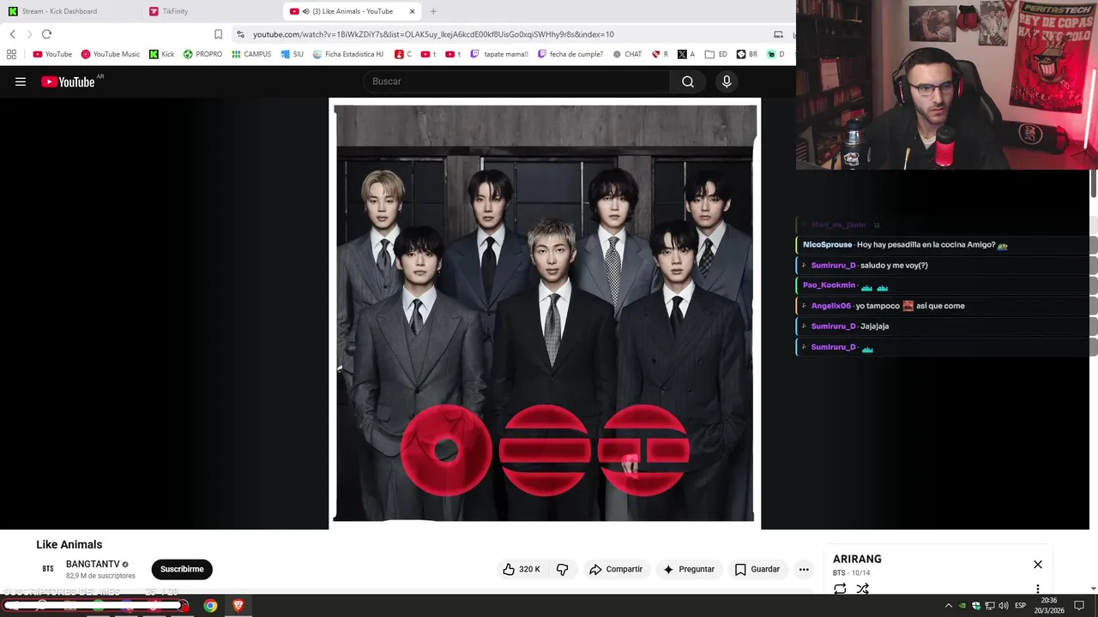This screenshot has height=617, width=1098.
Task: Open a new browser tab
Action: point(433,11)
